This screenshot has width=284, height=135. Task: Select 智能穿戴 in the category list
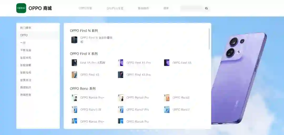[38, 65]
